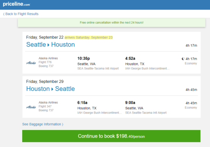210x147 pixels.
Task: Click arrow between Seattle and Houston heading
Action: [x=48, y=45]
